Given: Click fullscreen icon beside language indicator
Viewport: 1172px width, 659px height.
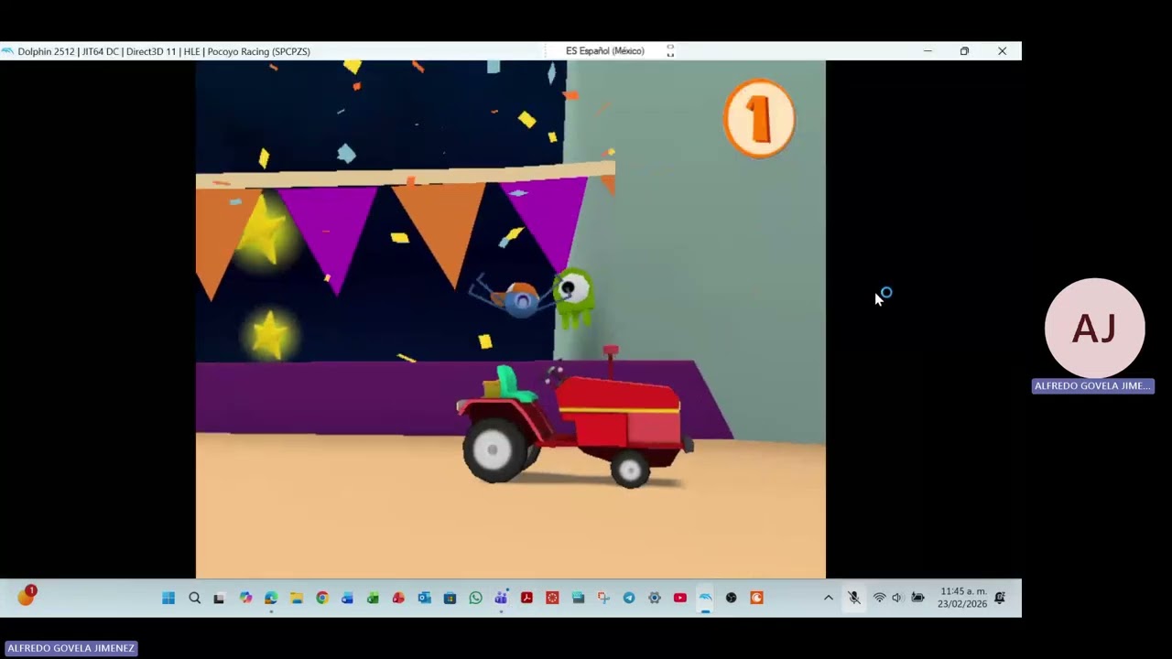Looking at the screenshot, I should [x=670, y=51].
